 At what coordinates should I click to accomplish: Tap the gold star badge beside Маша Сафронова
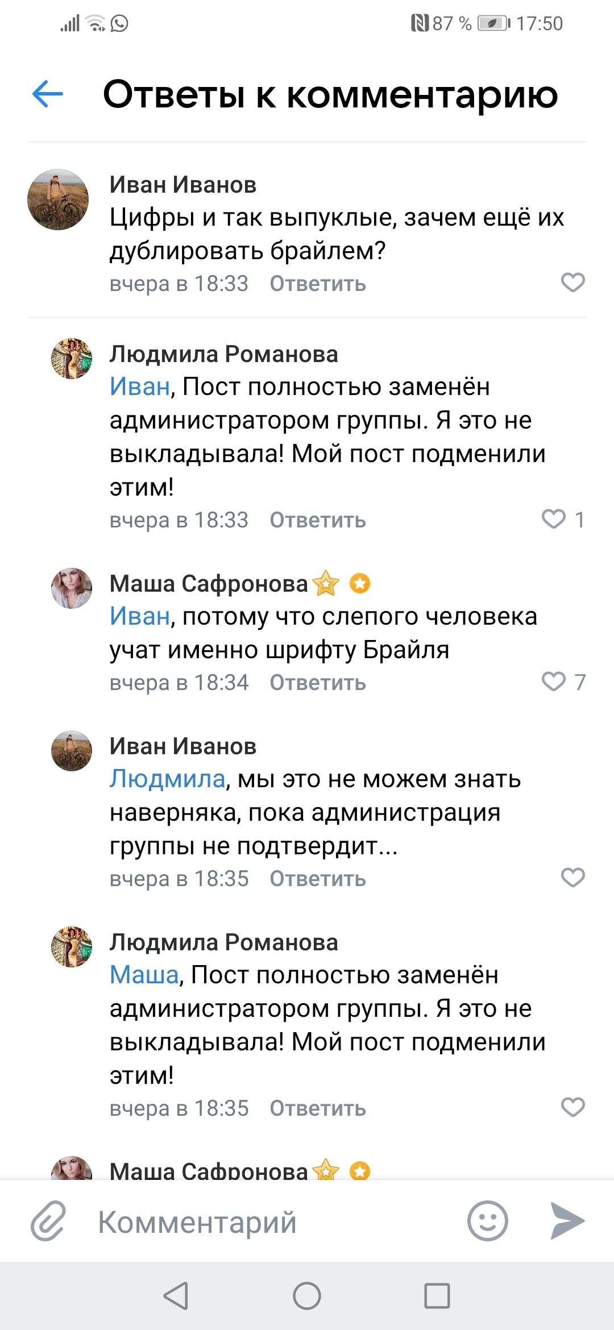pyautogui.click(x=326, y=583)
